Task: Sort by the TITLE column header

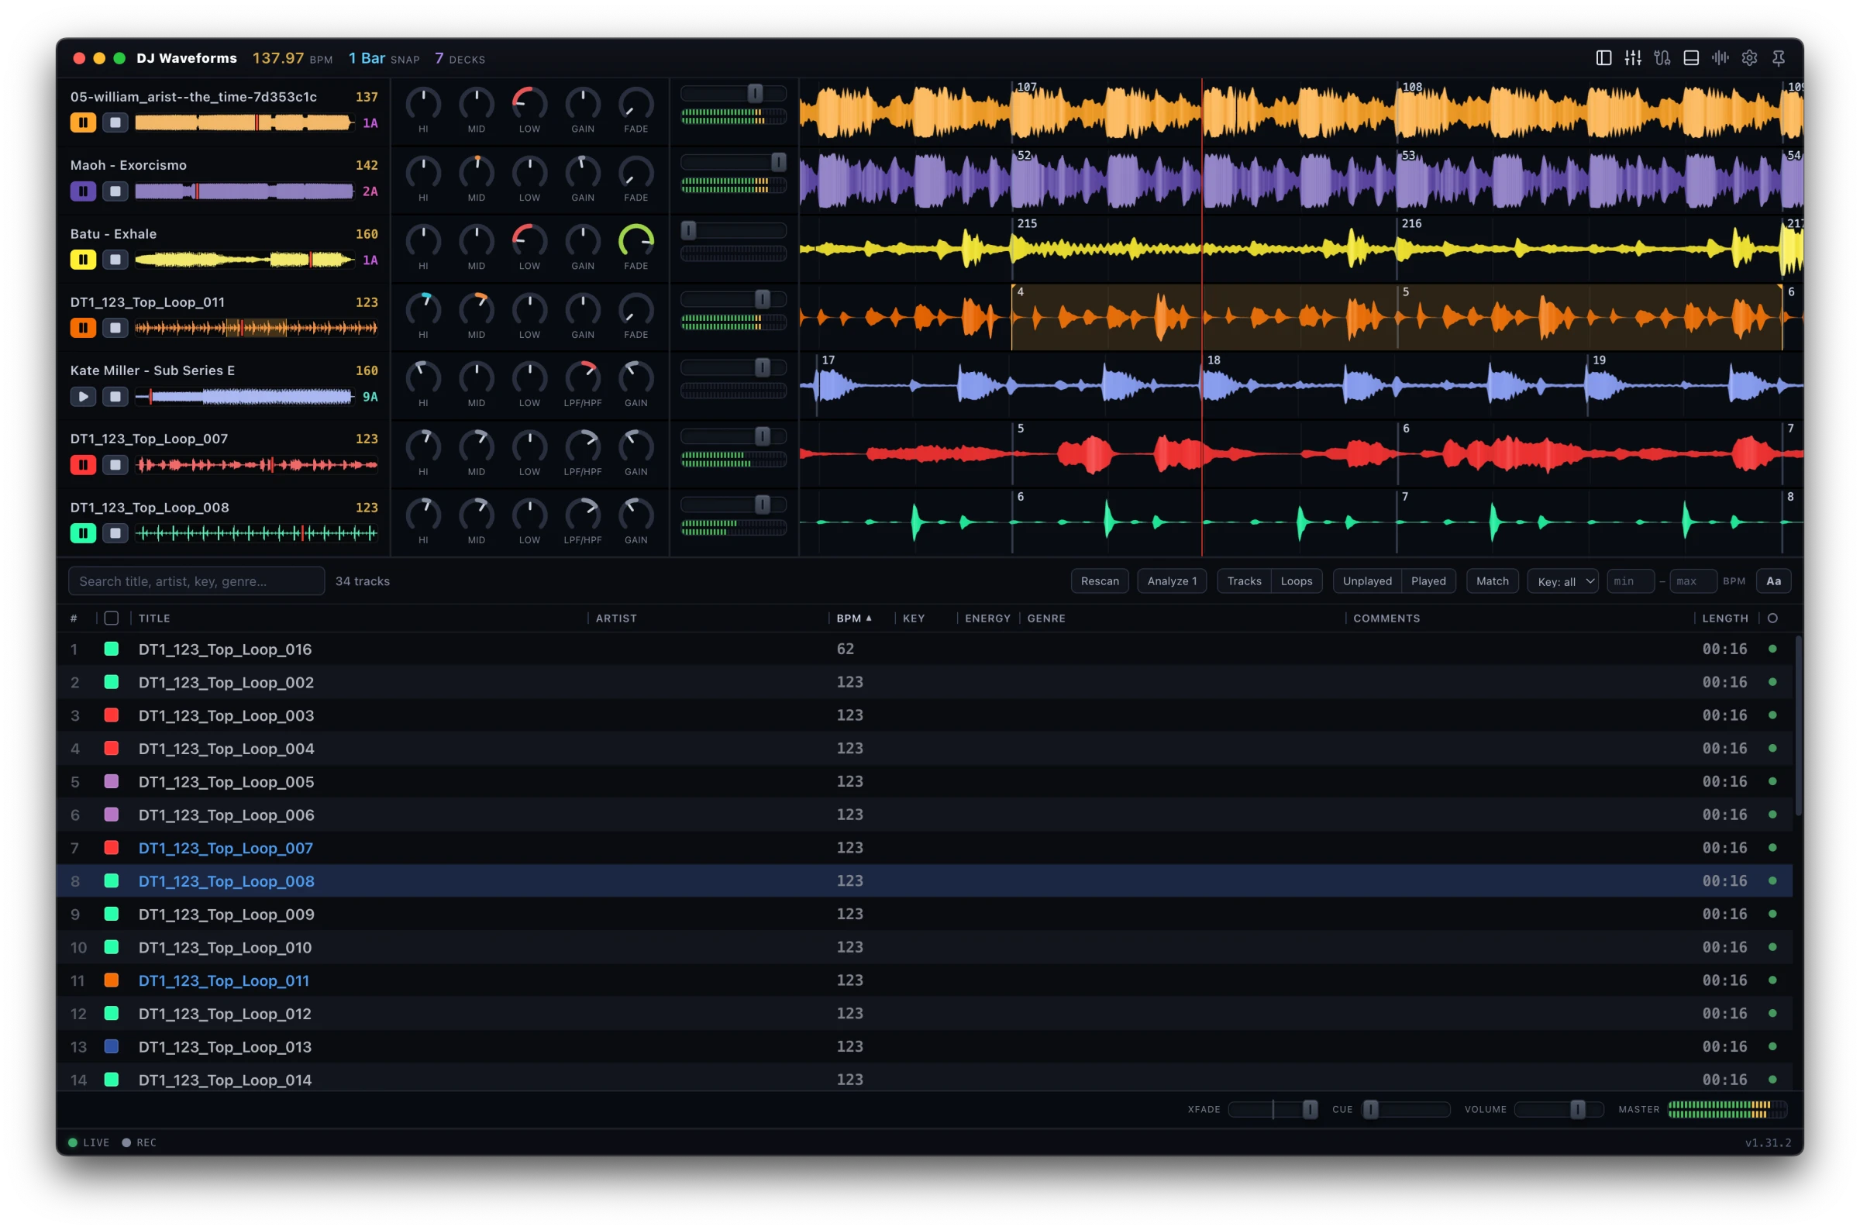Action: (x=154, y=618)
